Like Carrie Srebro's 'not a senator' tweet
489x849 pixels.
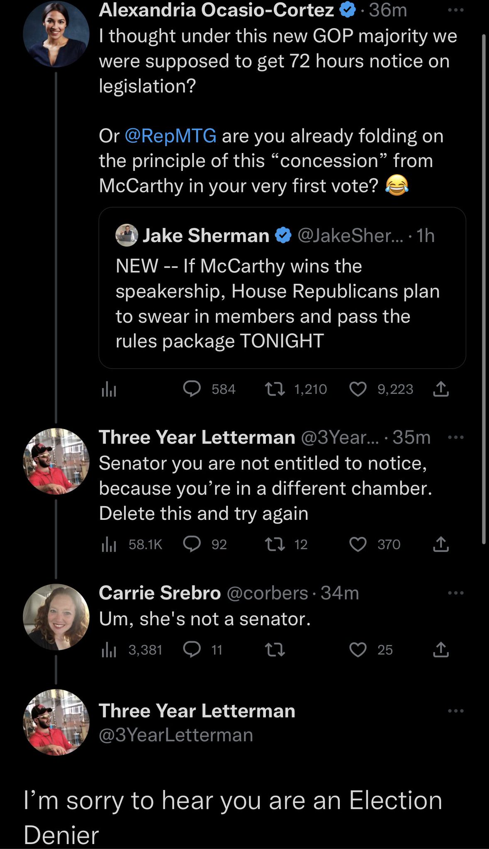pyautogui.click(x=358, y=650)
